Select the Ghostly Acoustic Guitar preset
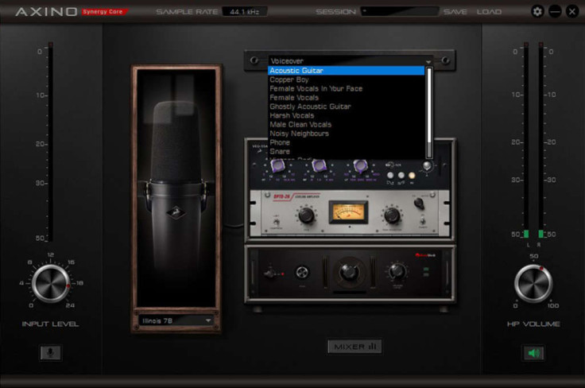Screen dimensions: 585x388 346,107
